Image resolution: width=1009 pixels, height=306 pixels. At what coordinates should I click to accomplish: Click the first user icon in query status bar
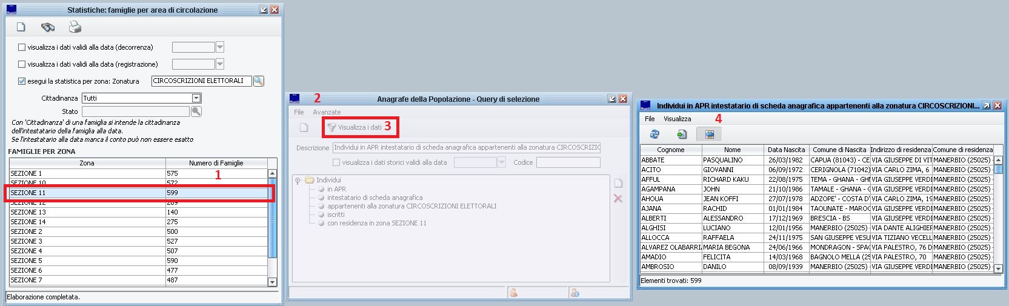pyautogui.click(x=514, y=293)
